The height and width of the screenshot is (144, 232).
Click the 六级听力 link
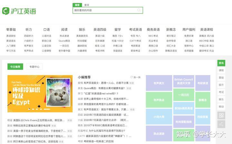tap(29, 41)
